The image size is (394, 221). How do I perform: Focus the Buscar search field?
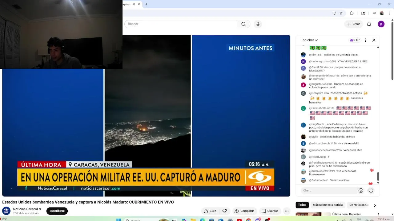181,24
